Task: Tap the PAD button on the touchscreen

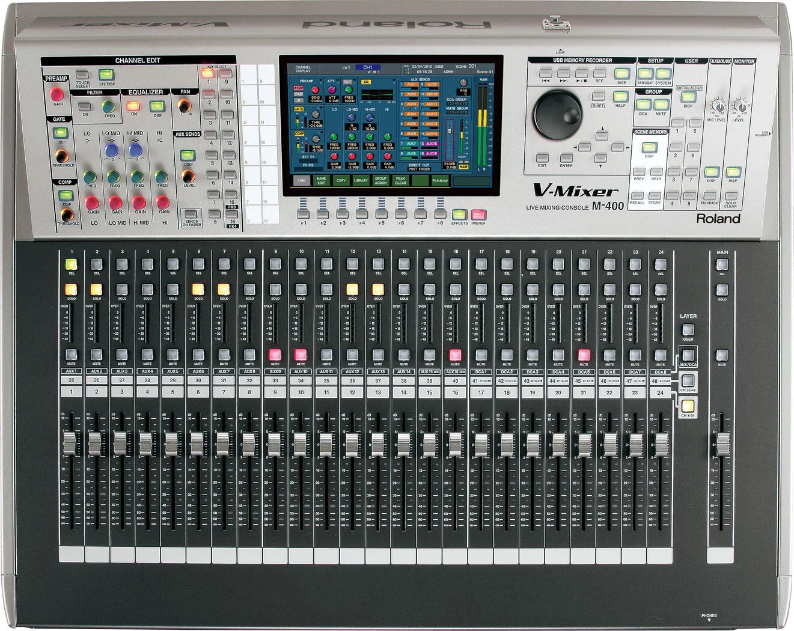Action: [x=298, y=94]
